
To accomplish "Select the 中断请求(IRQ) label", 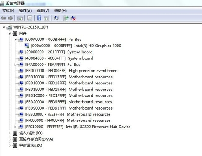I will point(31,145).
